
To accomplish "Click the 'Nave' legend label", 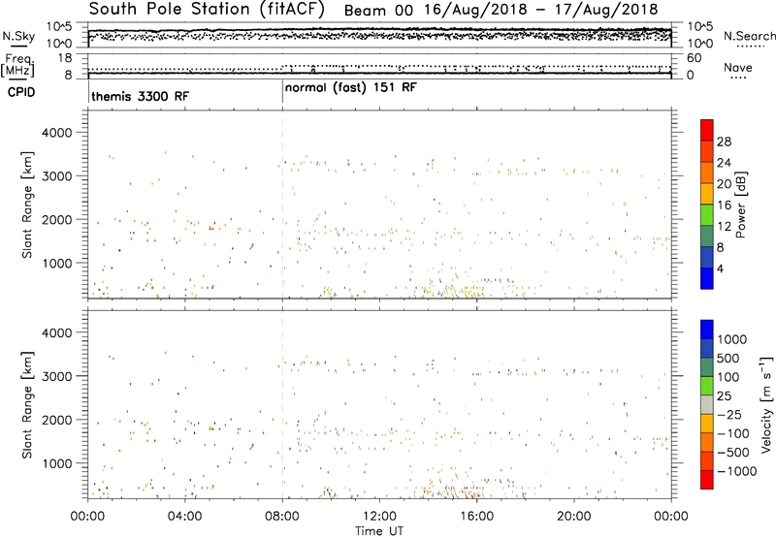I will [x=738, y=67].
